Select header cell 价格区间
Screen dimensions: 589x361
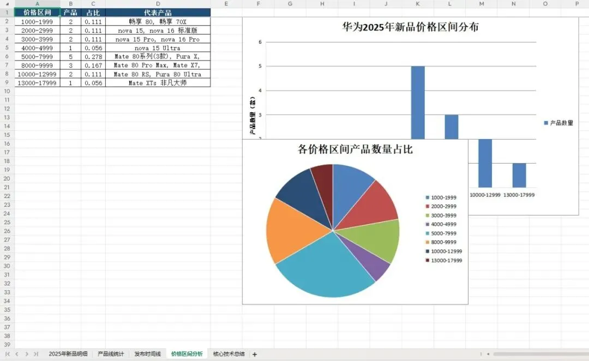click(37, 13)
